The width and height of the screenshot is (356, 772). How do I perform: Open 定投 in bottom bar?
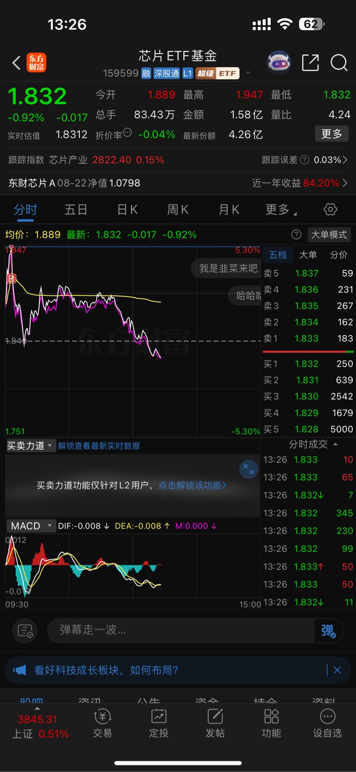point(159,724)
